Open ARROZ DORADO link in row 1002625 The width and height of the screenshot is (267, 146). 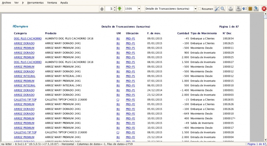pos(24,43)
